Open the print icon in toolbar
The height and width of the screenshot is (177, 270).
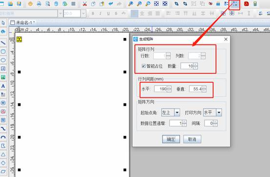pos(39,4)
